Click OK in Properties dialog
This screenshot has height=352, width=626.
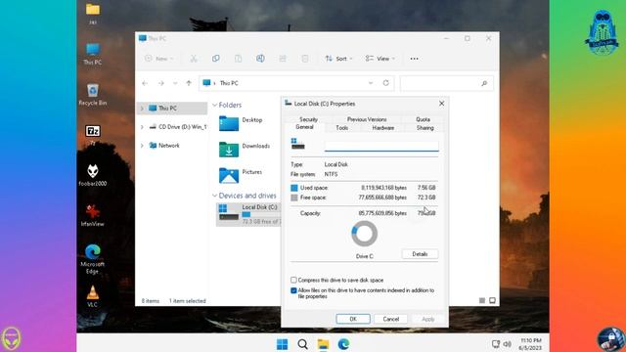(x=353, y=319)
